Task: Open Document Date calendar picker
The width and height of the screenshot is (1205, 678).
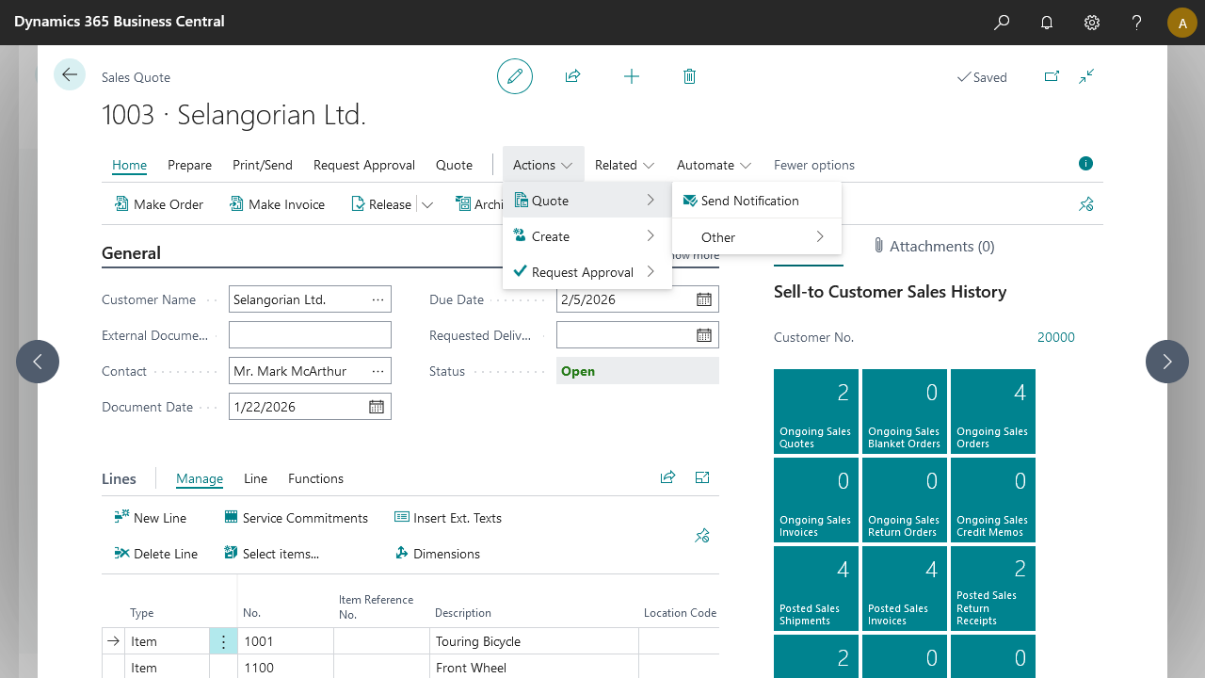Action: pyautogui.click(x=377, y=407)
